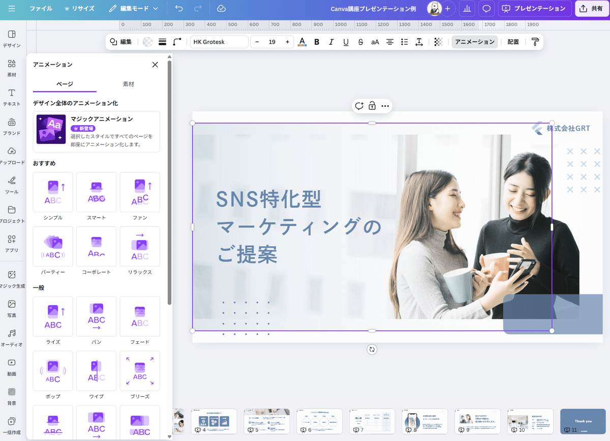Click the アニメーション toolbar button

[474, 42]
